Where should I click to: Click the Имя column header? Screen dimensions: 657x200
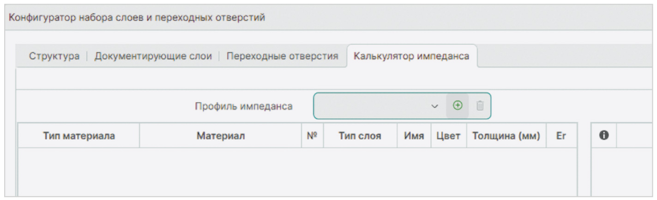[x=414, y=136]
